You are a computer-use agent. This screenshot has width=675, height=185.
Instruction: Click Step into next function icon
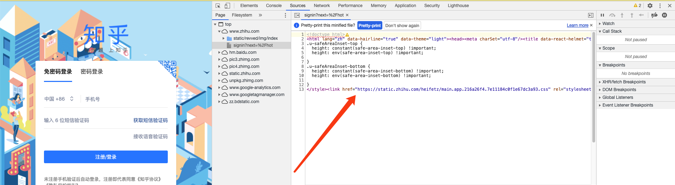click(x=622, y=15)
